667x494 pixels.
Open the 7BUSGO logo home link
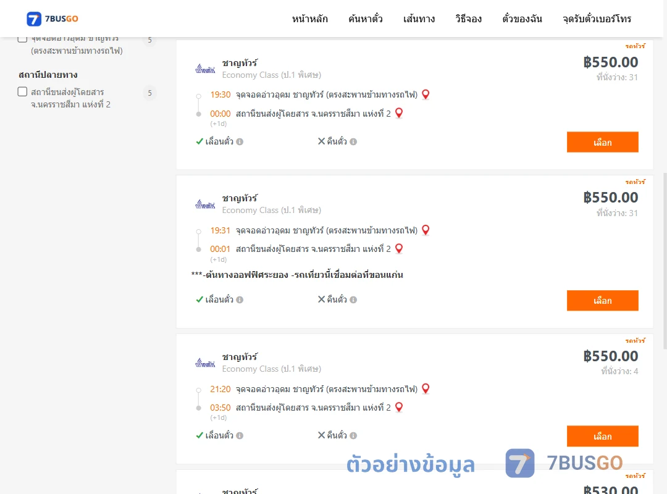click(x=52, y=19)
